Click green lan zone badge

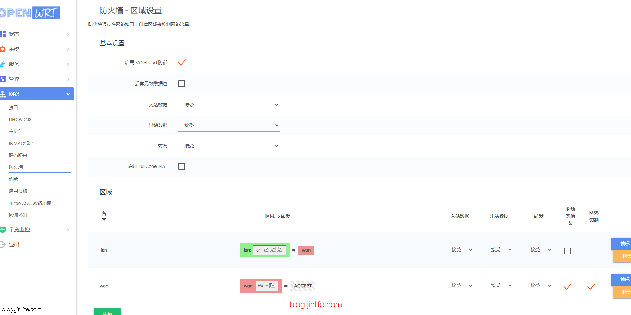[x=265, y=250]
